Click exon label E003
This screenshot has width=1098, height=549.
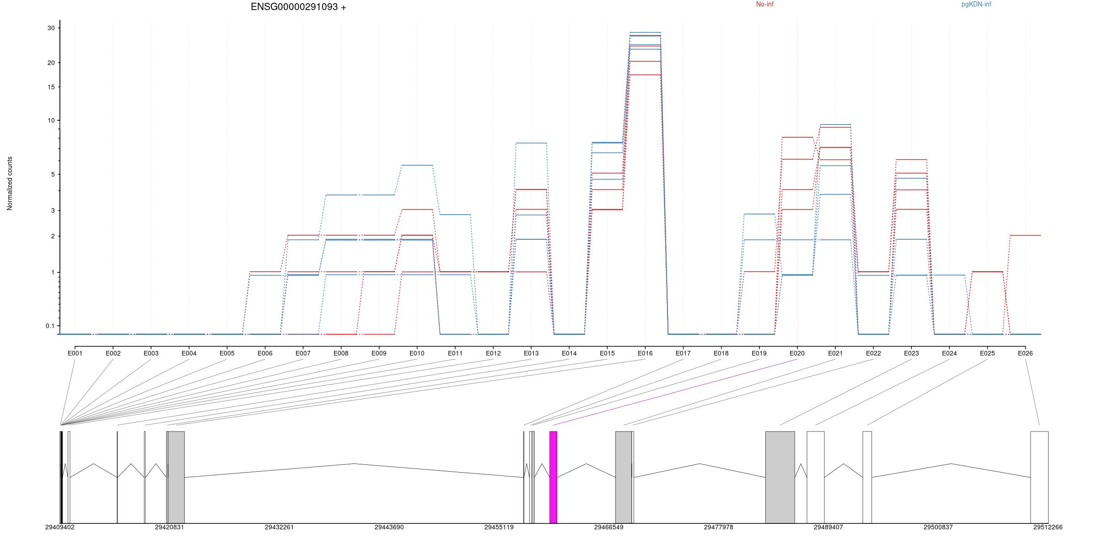[x=151, y=353]
